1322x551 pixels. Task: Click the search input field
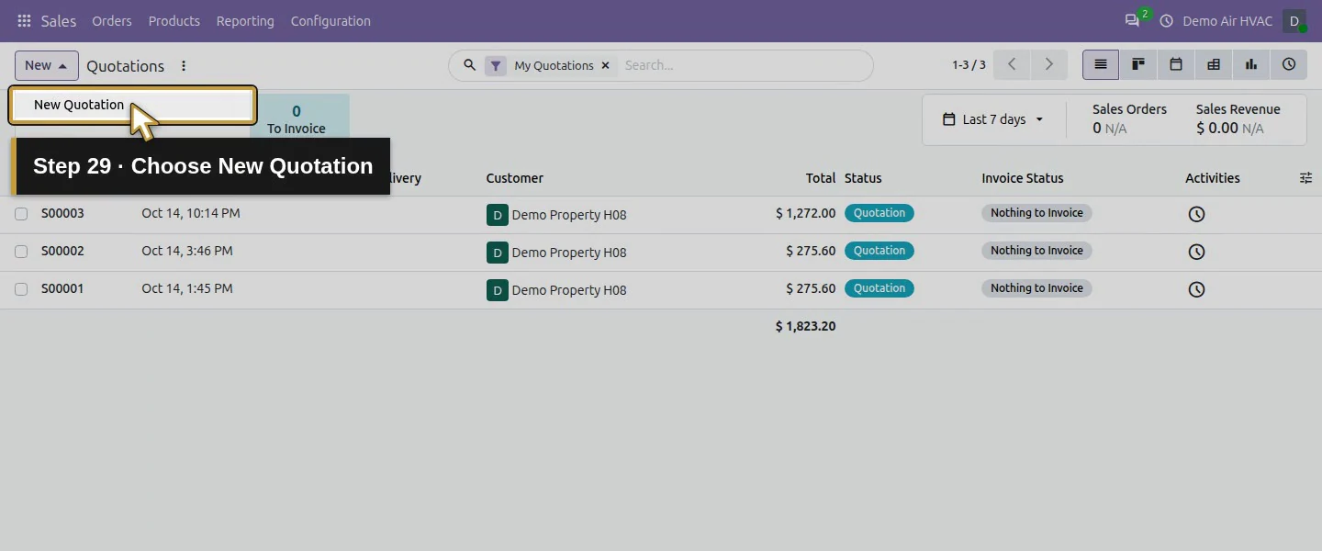click(744, 65)
